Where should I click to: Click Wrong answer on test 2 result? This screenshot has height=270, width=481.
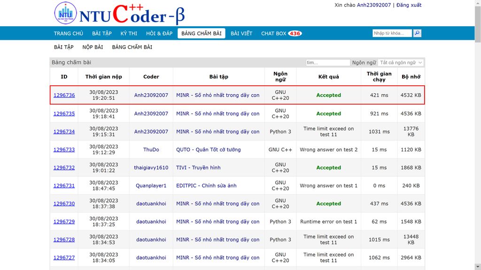coord(328,150)
